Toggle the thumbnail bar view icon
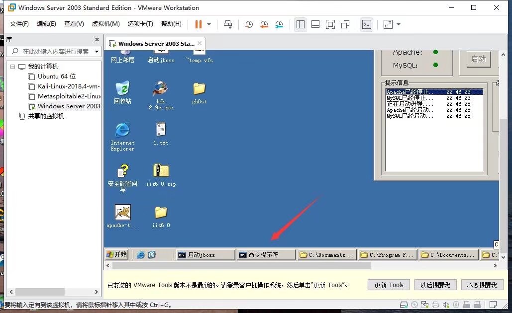Screen dimensions: 512x313 (315, 24)
